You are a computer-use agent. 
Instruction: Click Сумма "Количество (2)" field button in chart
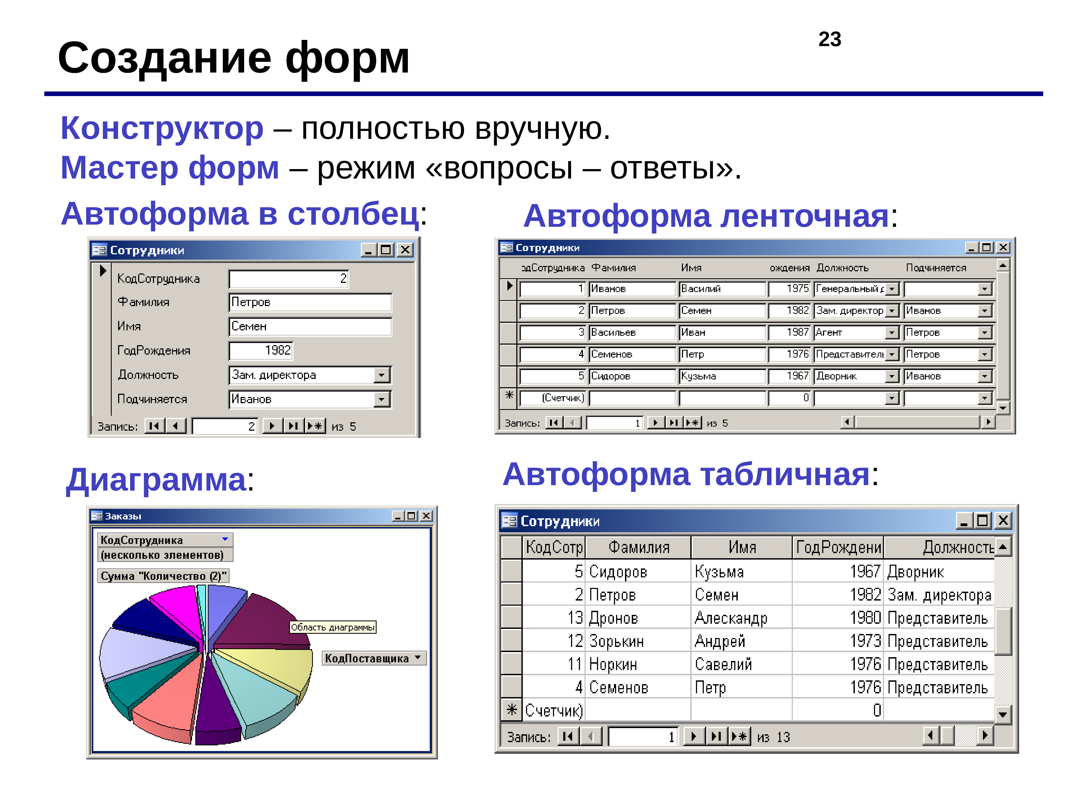(x=163, y=576)
